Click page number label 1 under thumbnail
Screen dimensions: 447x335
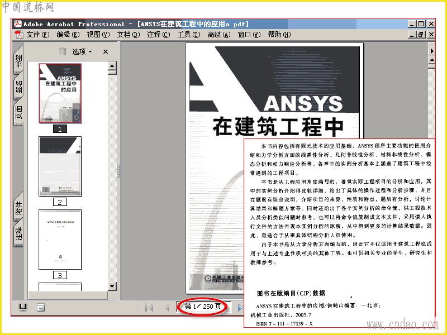coord(60,129)
